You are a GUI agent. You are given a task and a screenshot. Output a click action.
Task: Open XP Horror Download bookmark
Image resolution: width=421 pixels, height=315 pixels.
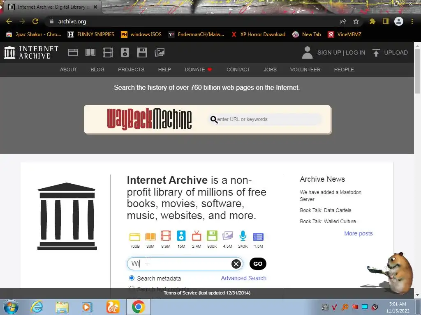pyautogui.click(x=258, y=34)
